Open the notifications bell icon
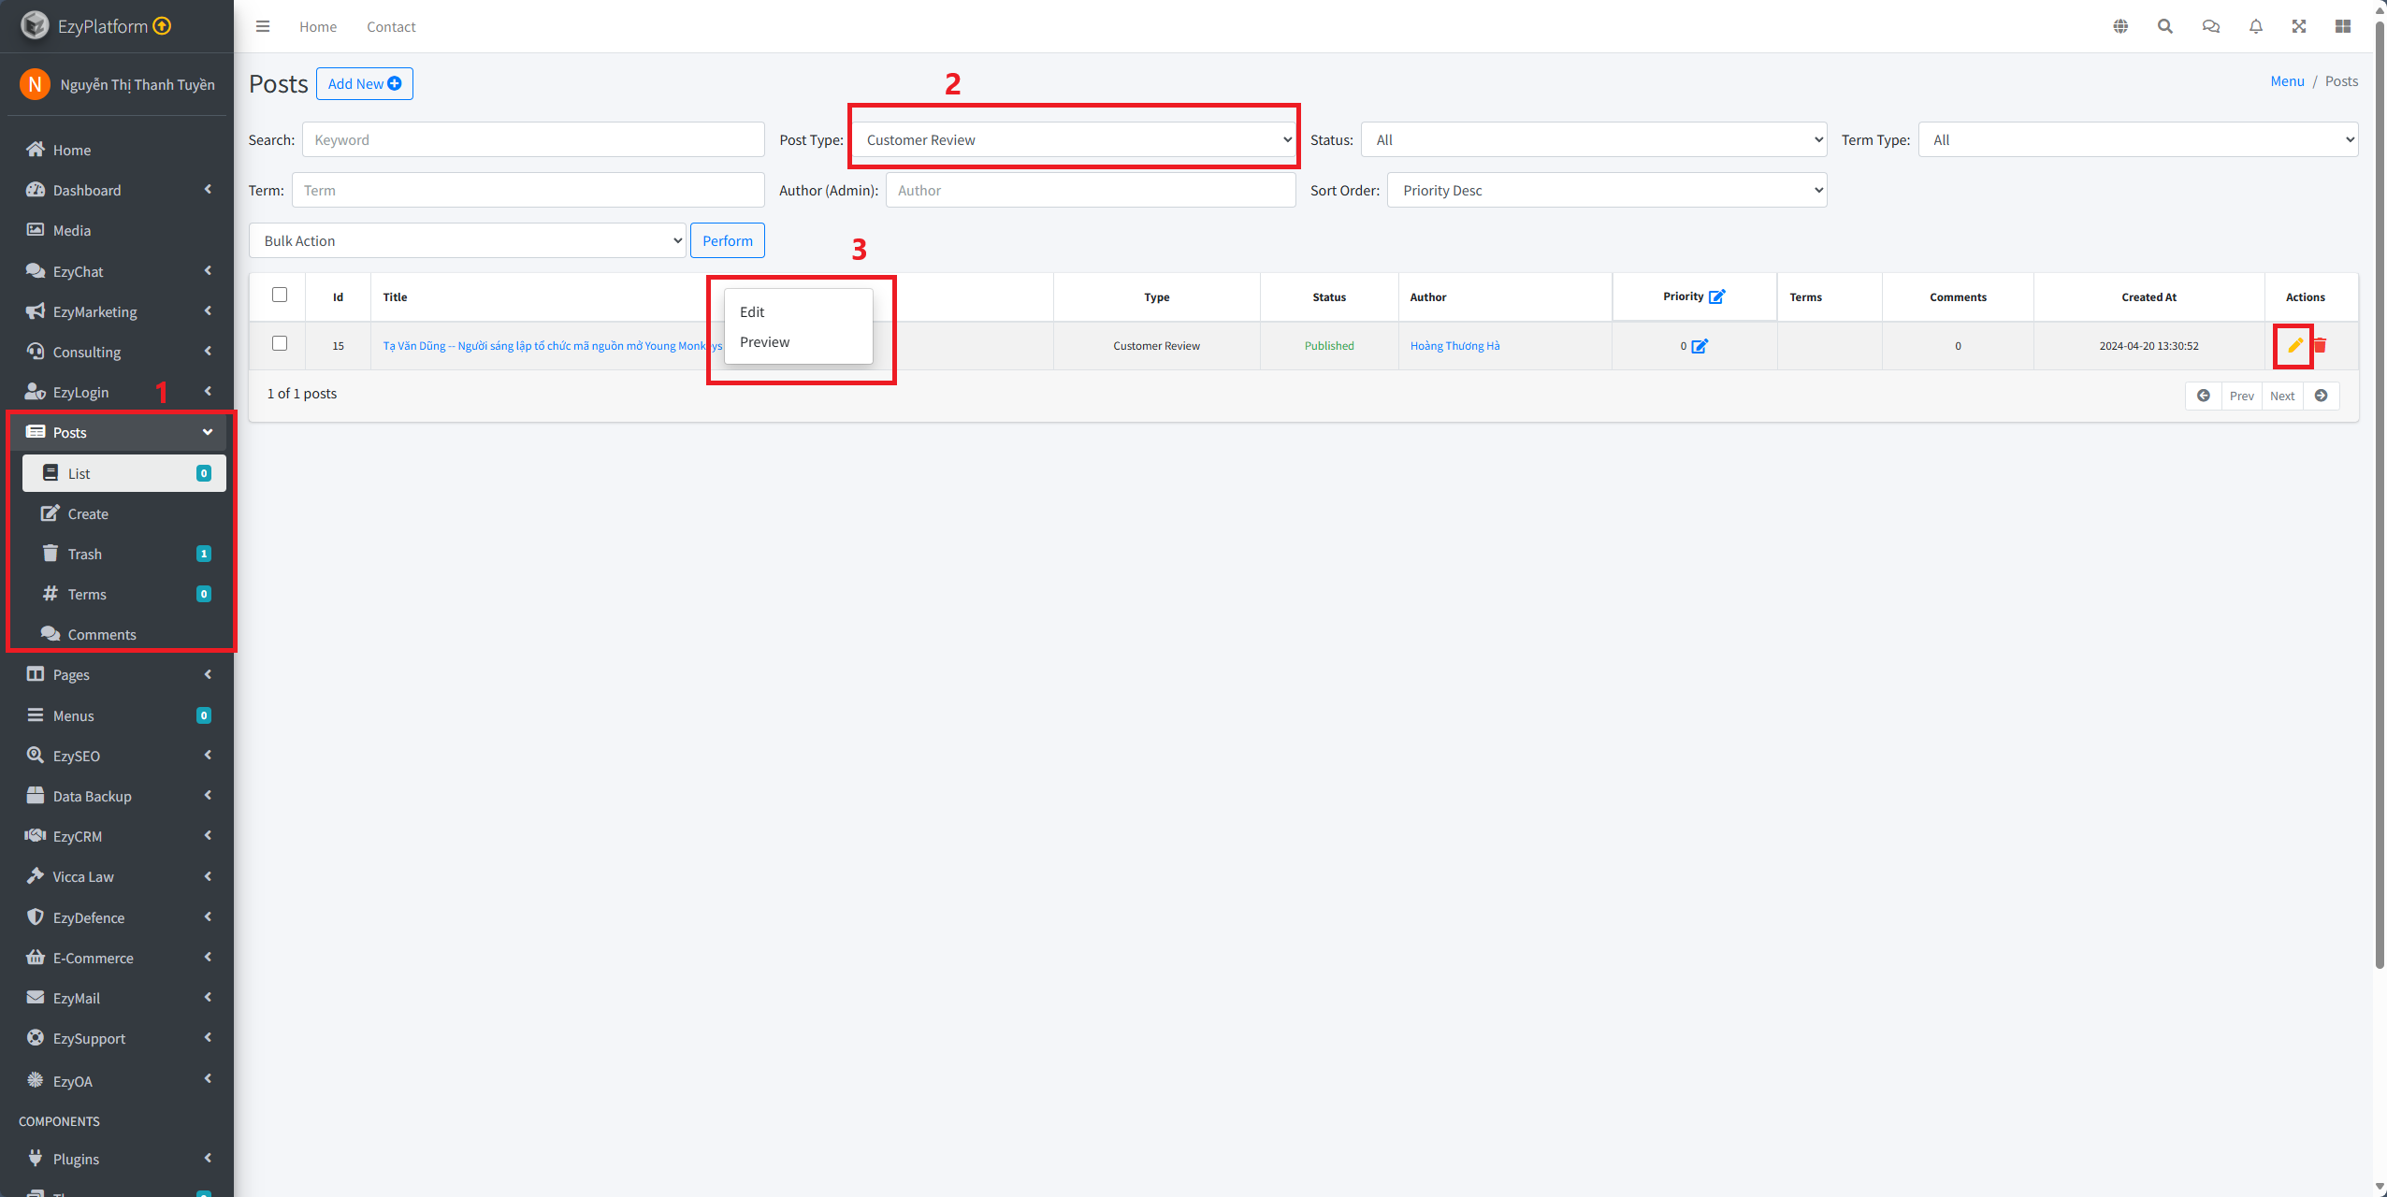Screen dimensions: 2387x1197 pos(2256,26)
